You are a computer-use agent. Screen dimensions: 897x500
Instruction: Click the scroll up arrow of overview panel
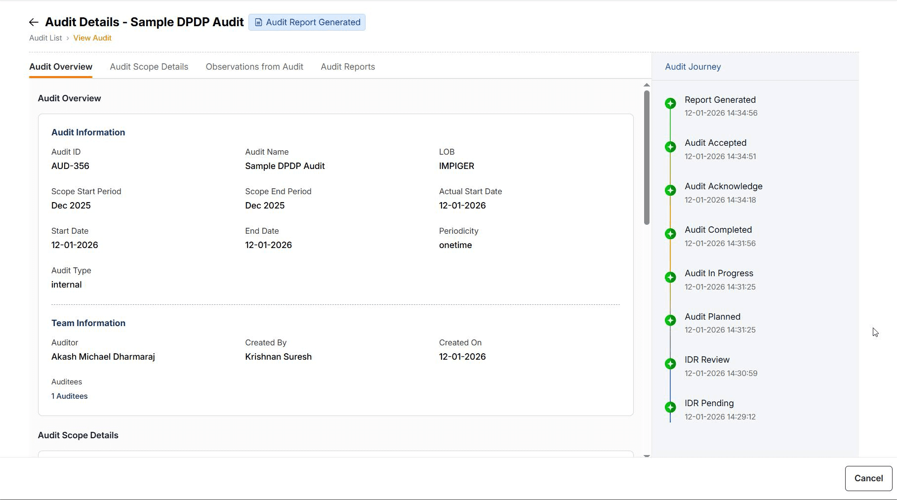coord(647,85)
